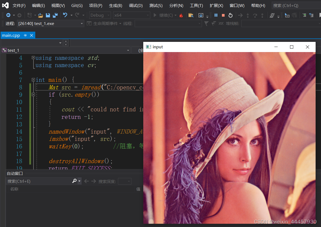Screen dimensions: 321x227
Task: Click the Redo arrow icon
Action: pos(77,15)
